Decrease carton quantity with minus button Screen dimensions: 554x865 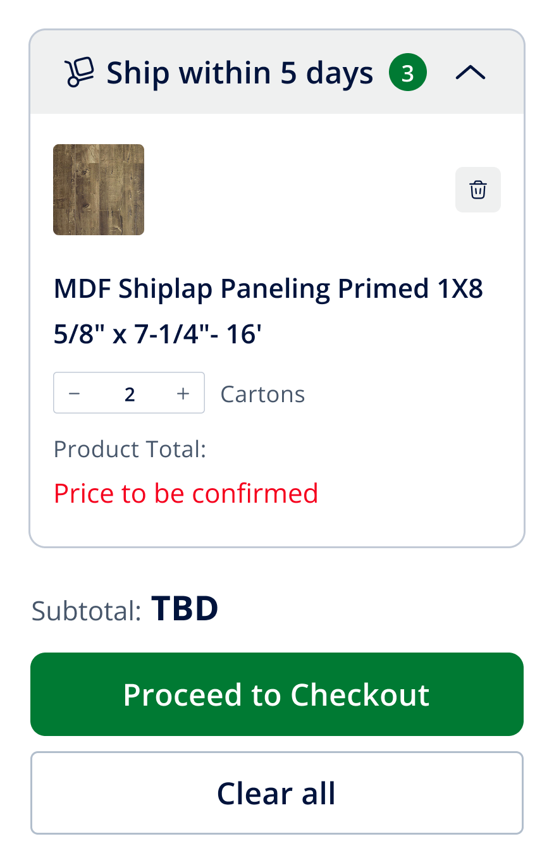(x=75, y=393)
